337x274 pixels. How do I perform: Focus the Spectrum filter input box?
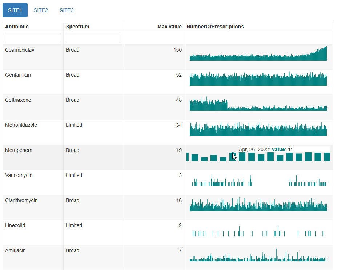tap(93, 38)
